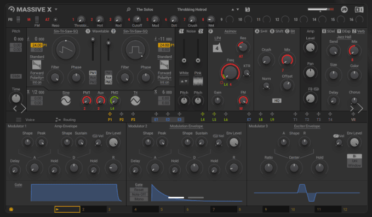Screen dimensions: 372x217
Task: Click the NI keyboard logo icon
Action: tap(359, 9)
